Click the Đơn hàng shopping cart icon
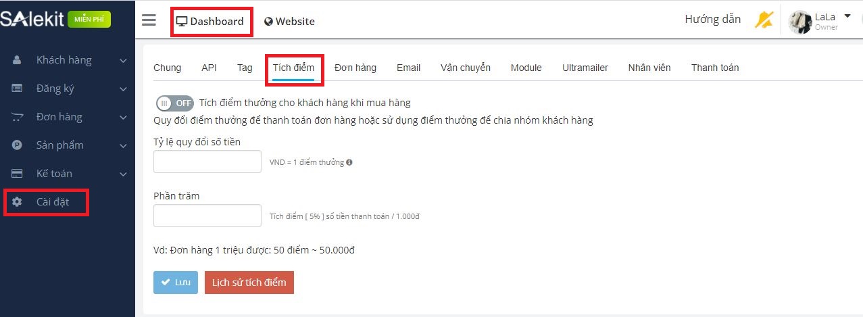This screenshot has width=863, height=317. click(18, 117)
